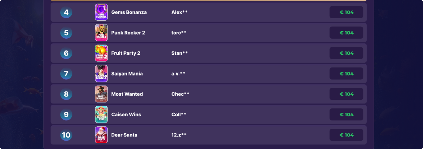The height and width of the screenshot is (149, 423).
Task: Click the rank 4 number badge
Action: coord(66,12)
